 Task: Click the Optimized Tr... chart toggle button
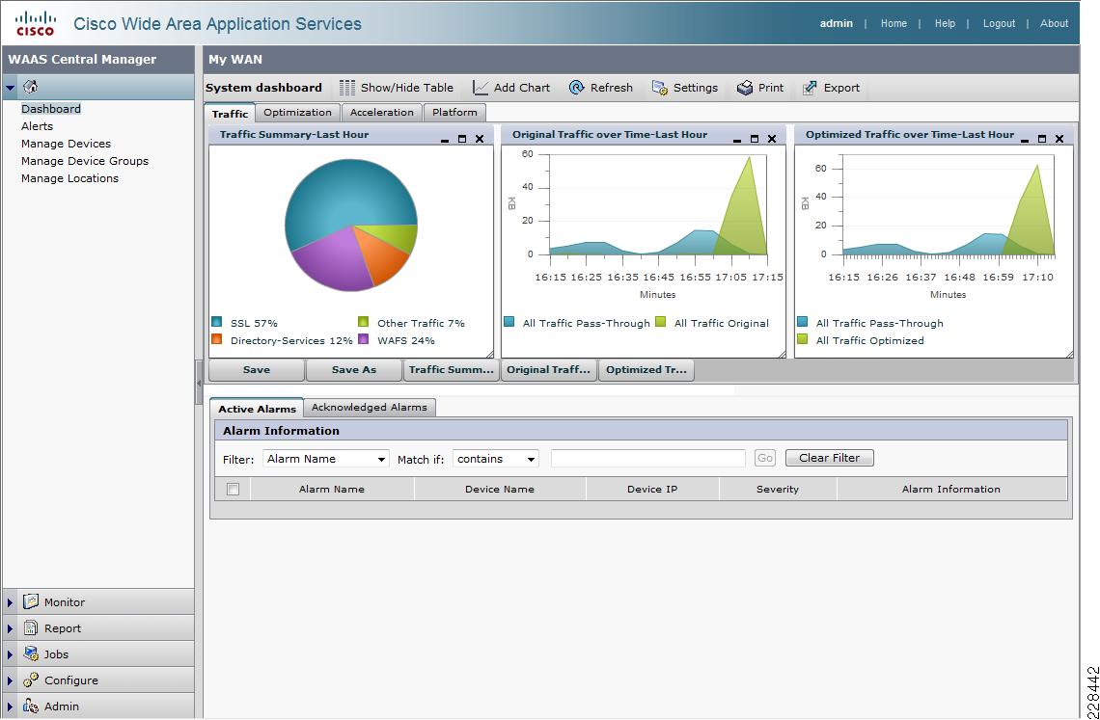point(646,370)
